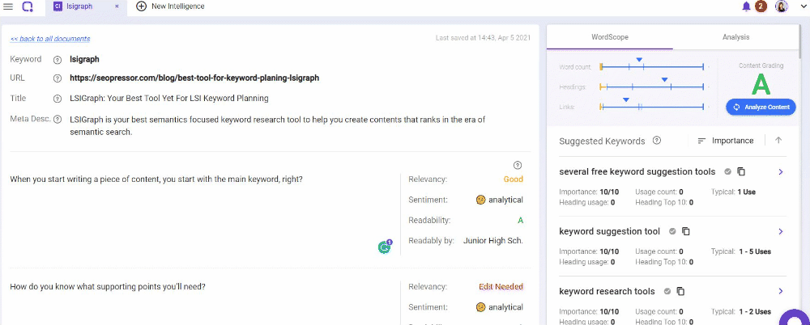Click the Analyze Content button
The height and width of the screenshot is (325, 810).
coord(761,108)
